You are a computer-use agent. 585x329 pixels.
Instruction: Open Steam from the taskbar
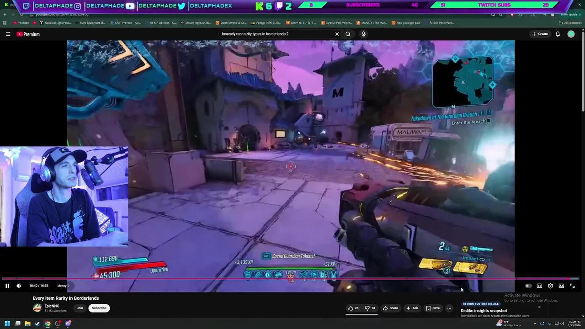click(x=37, y=324)
